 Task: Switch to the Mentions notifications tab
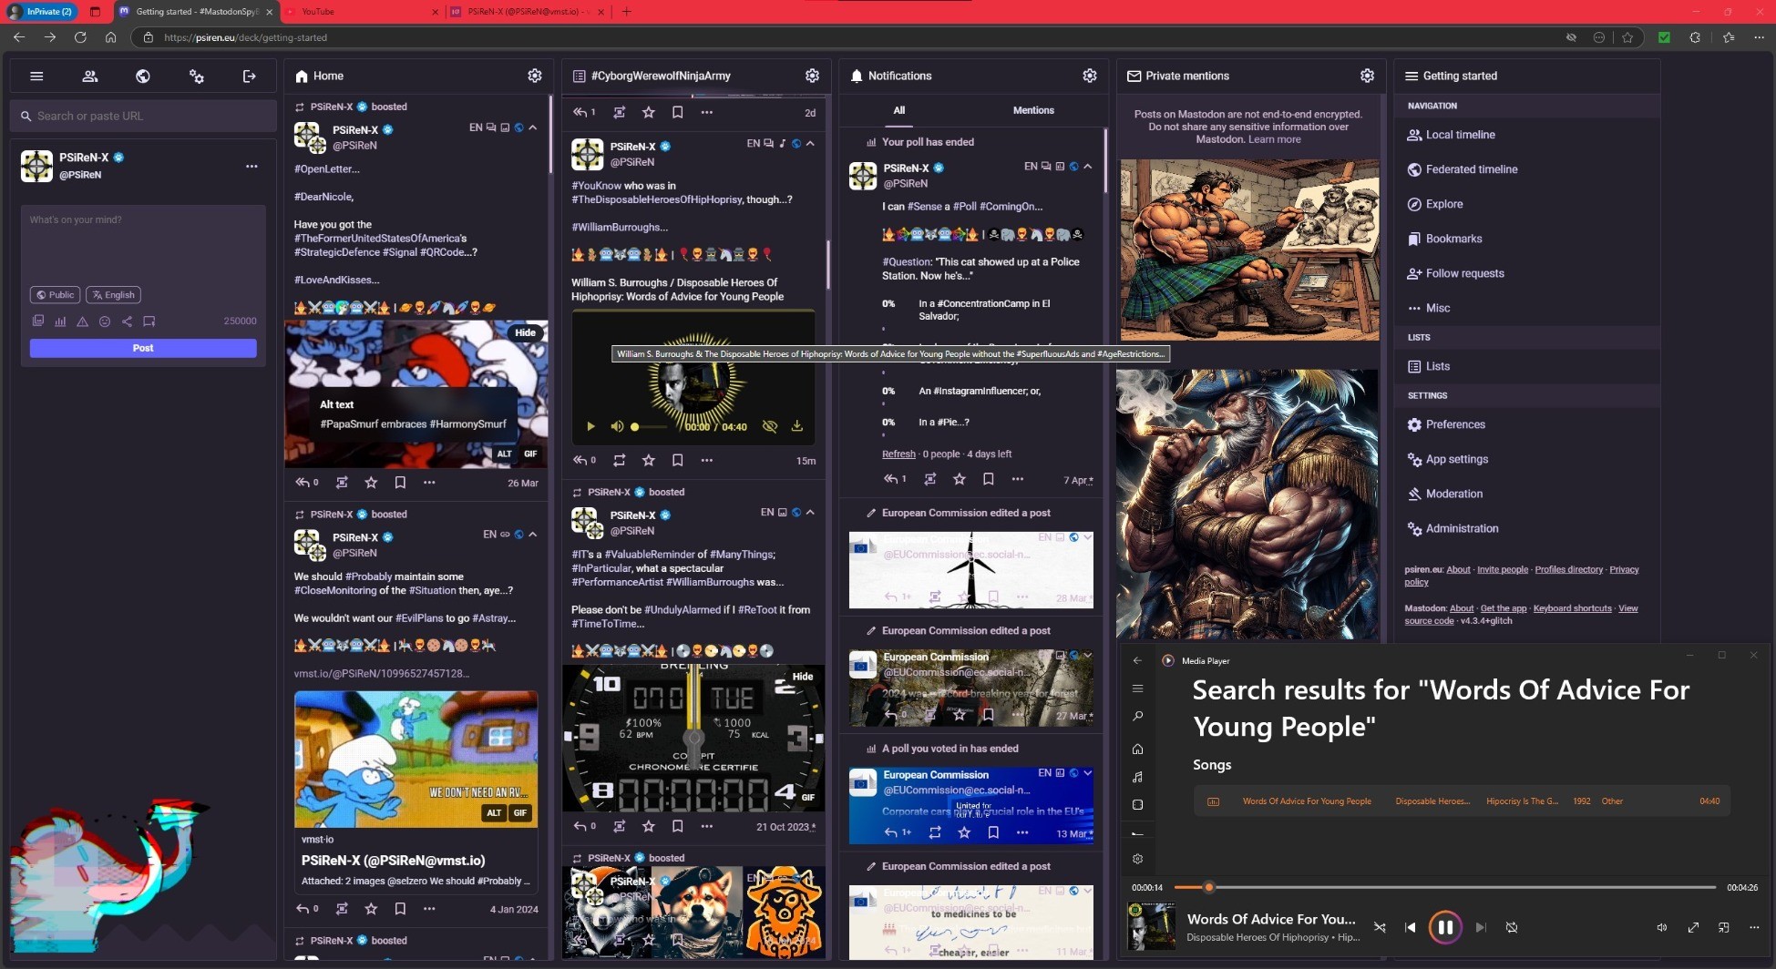point(1033,110)
